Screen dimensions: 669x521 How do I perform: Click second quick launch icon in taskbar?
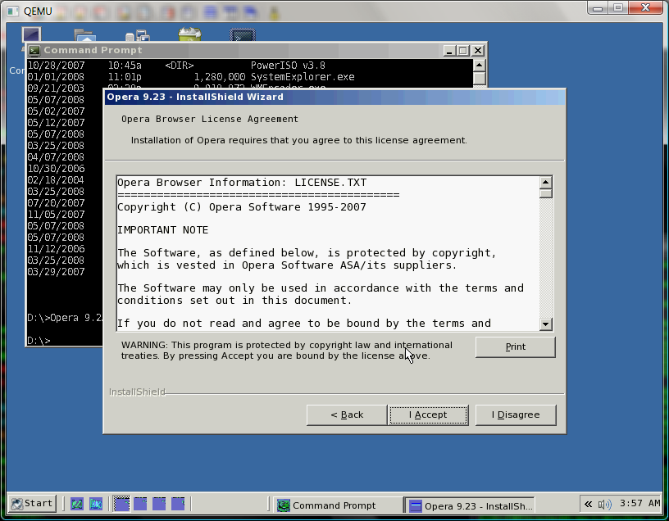click(96, 504)
